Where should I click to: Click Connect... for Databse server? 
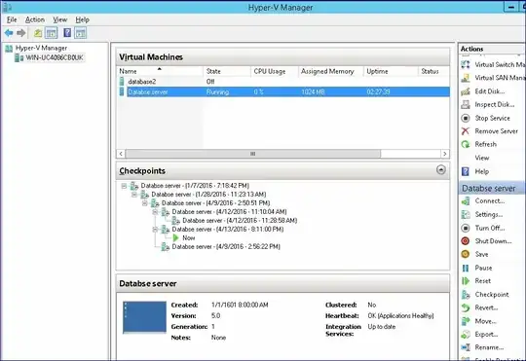[483, 201]
